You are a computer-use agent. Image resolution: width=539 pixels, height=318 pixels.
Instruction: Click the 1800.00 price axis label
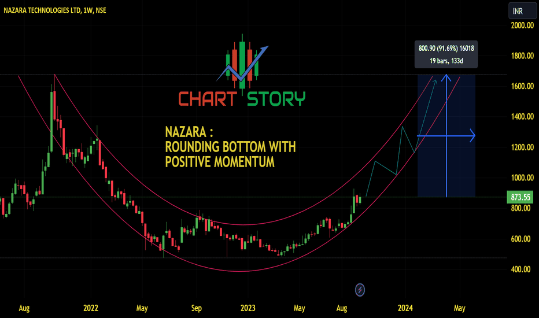[x=522, y=56]
